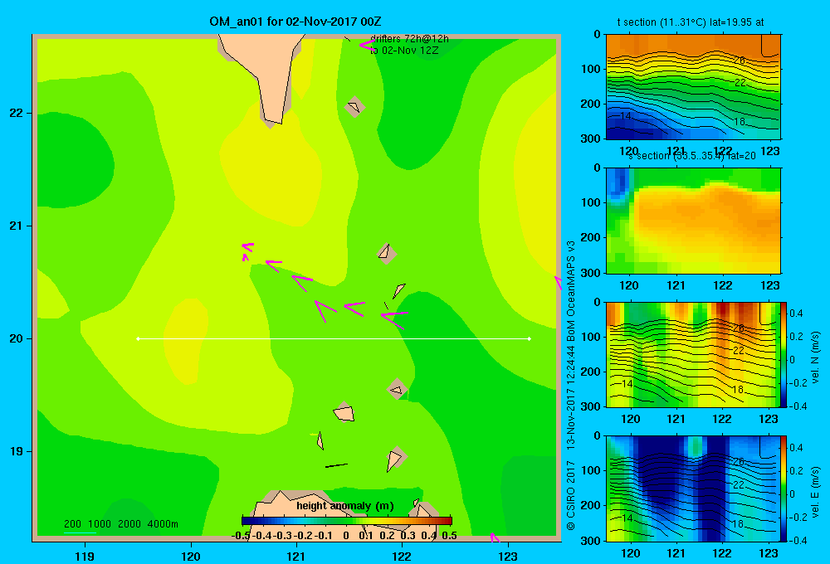Click the vel. E color scale bar

click(784, 489)
